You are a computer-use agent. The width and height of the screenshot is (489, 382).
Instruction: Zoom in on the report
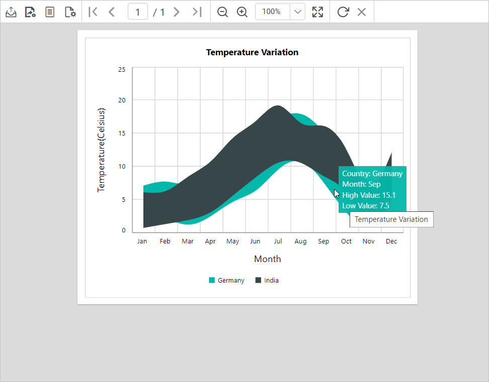click(x=242, y=12)
